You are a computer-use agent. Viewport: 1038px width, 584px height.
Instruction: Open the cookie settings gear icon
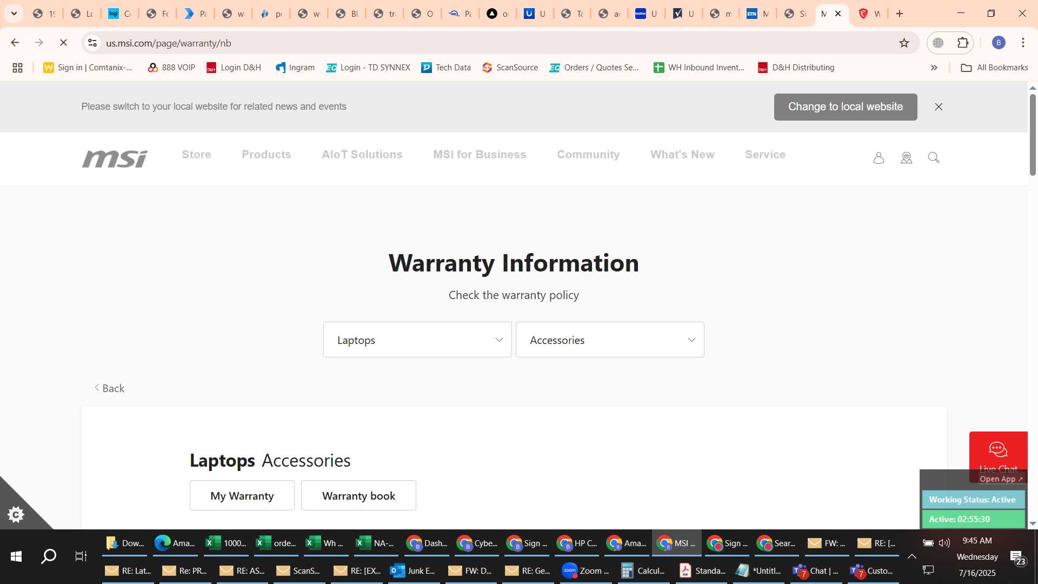(x=16, y=514)
